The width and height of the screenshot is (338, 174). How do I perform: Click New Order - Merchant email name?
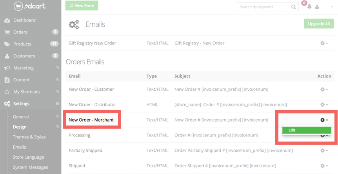click(x=91, y=120)
